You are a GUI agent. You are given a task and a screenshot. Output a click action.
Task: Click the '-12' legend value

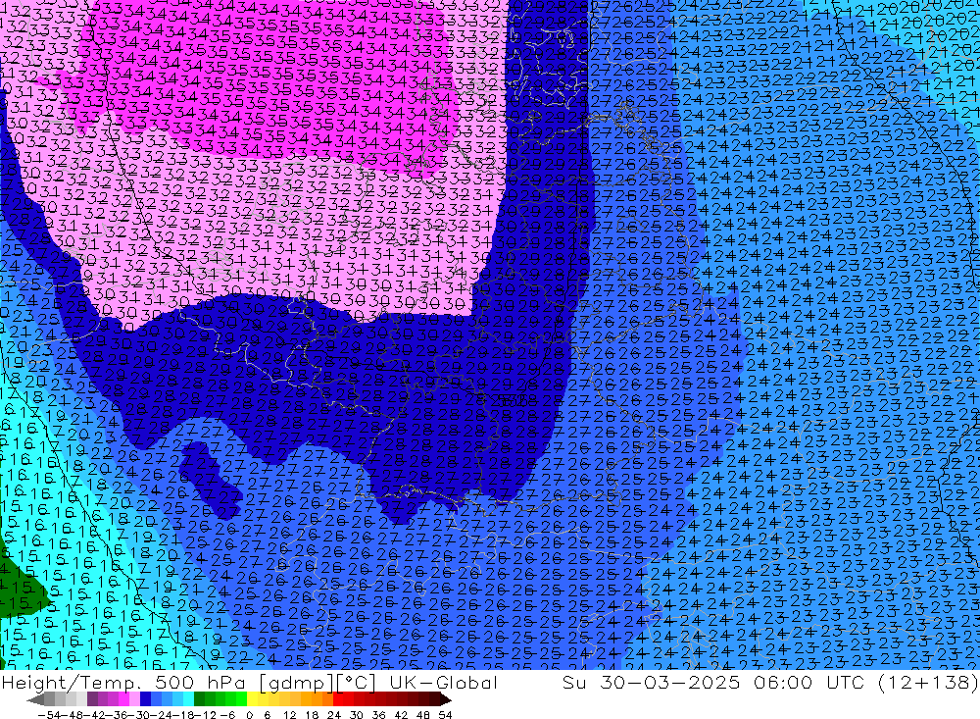pos(206,715)
